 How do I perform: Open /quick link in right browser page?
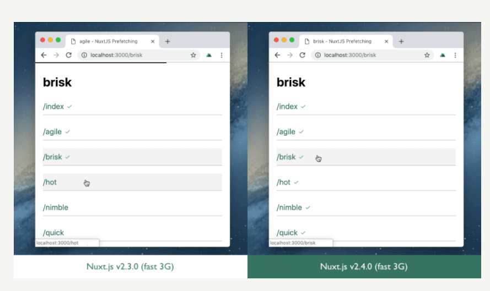point(287,233)
